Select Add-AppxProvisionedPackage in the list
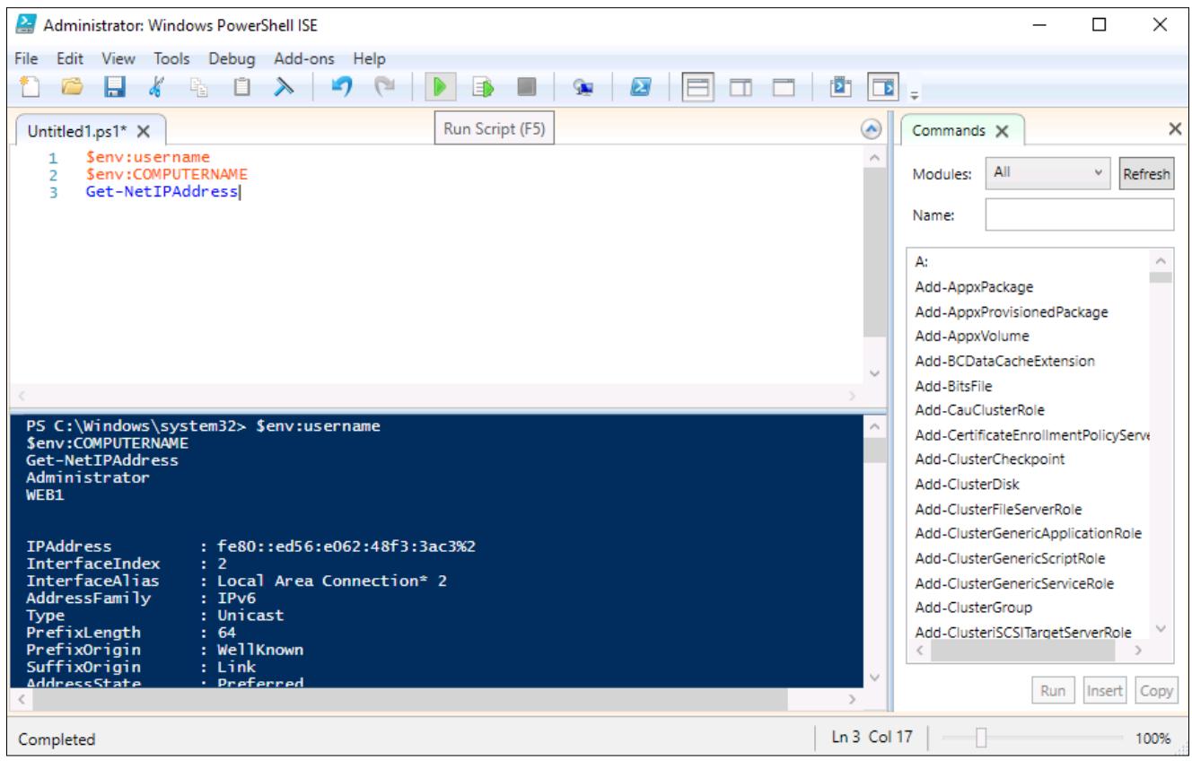Viewport: 1192px width, 761px height. pyautogui.click(x=1012, y=311)
